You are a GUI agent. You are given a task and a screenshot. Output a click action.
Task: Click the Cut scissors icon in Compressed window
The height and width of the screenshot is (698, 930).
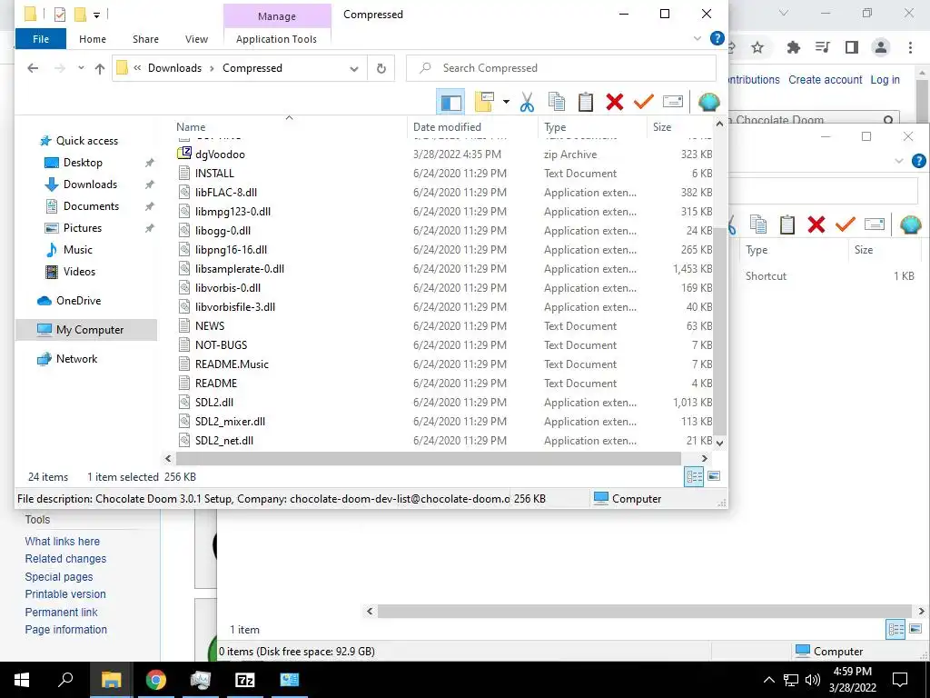point(527,102)
